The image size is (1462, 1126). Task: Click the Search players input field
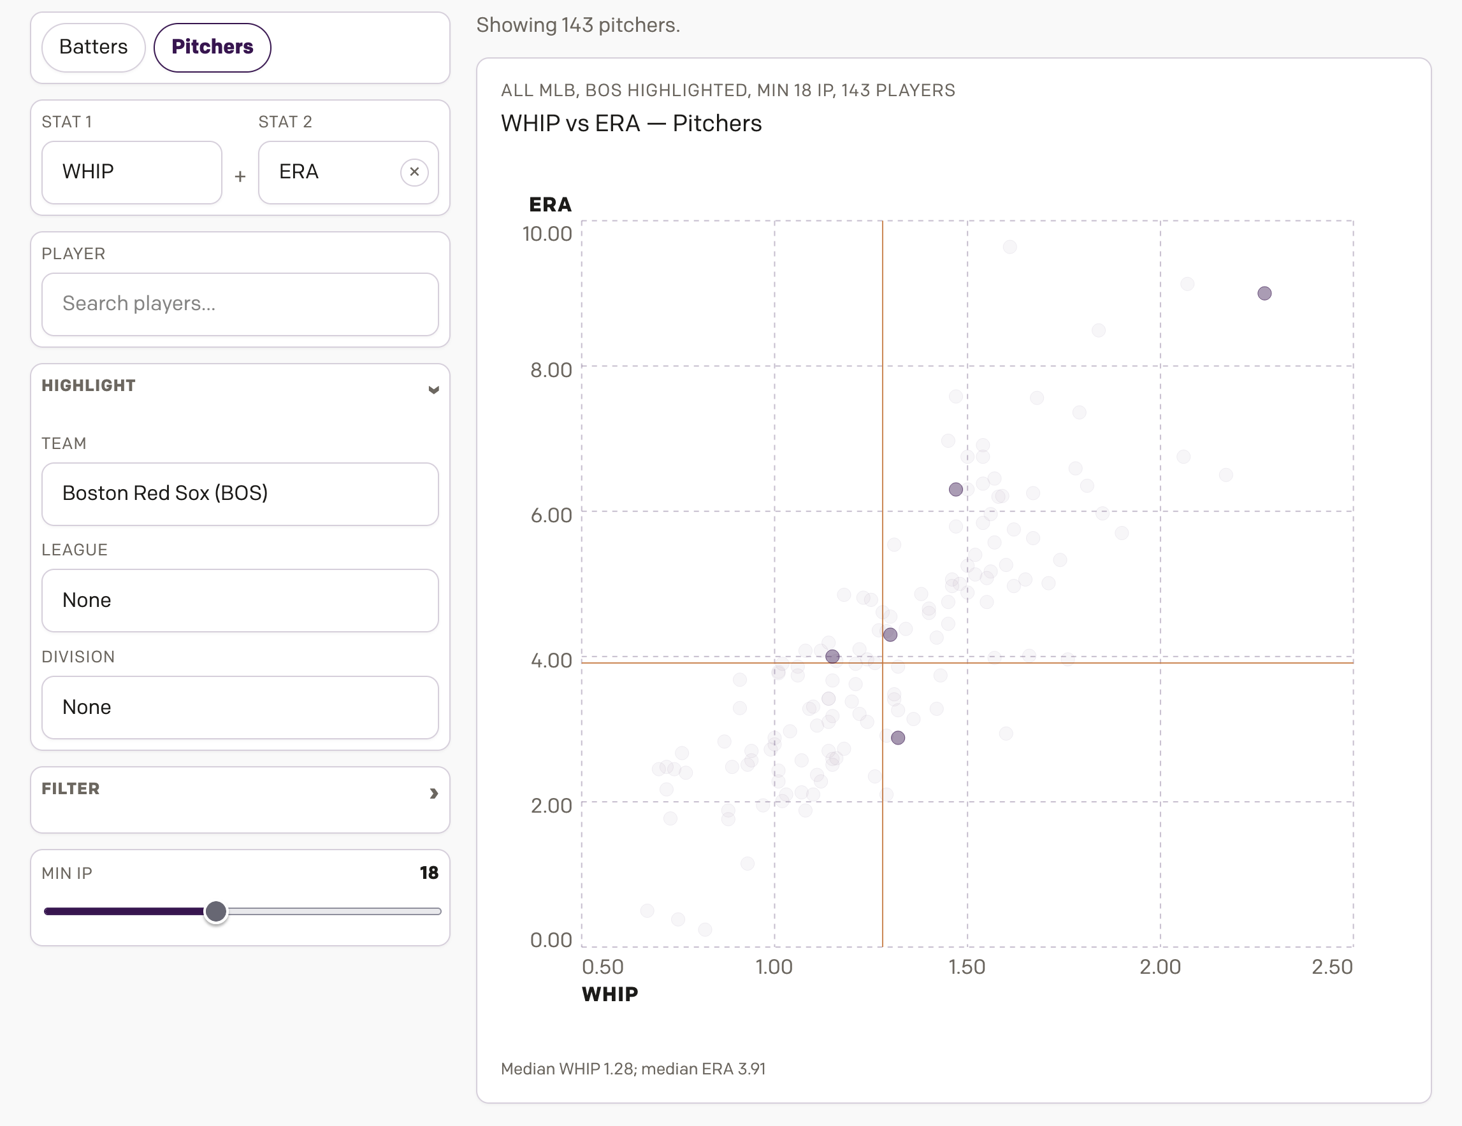pos(240,304)
